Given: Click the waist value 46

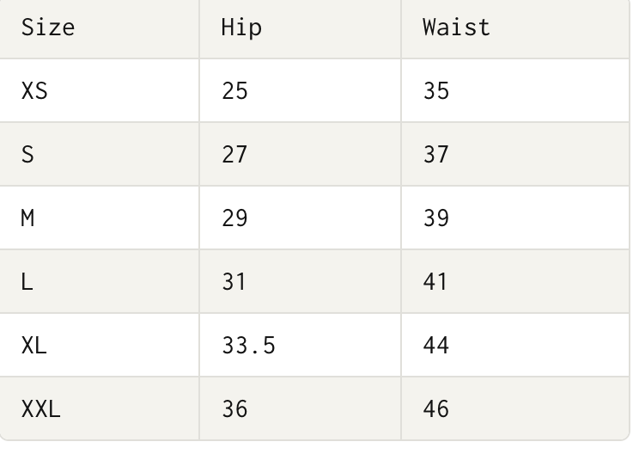Looking at the screenshot, I should pos(436,408).
